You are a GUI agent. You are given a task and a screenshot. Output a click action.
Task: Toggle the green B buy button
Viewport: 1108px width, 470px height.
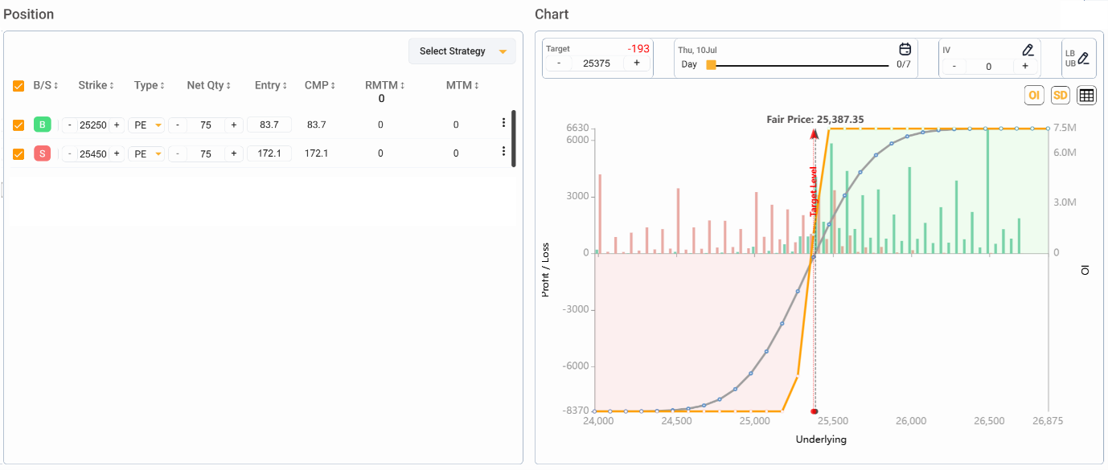(42, 125)
